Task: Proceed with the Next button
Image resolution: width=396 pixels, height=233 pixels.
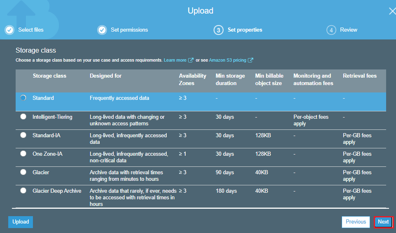Action: (x=383, y=222)
